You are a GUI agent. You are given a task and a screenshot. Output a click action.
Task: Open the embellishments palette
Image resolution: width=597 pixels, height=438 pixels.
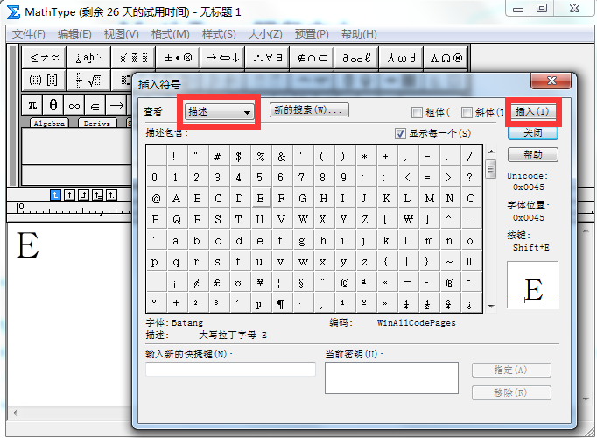click(x=133, y=58)
